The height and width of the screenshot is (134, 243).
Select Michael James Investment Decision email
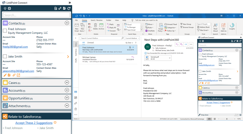108,59
